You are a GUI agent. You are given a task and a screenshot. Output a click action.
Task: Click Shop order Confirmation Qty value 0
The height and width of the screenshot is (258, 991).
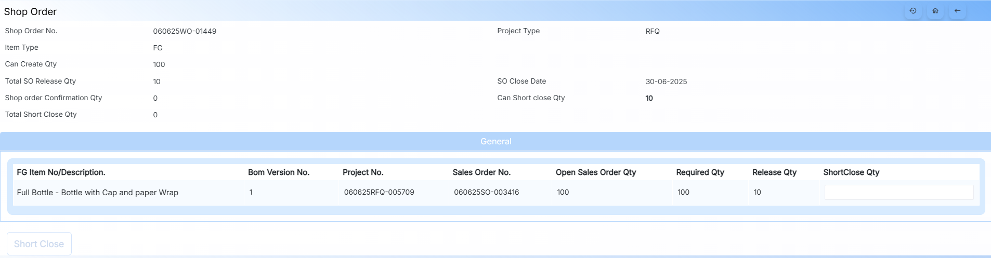pyautogui.click(x=155, y=98)
